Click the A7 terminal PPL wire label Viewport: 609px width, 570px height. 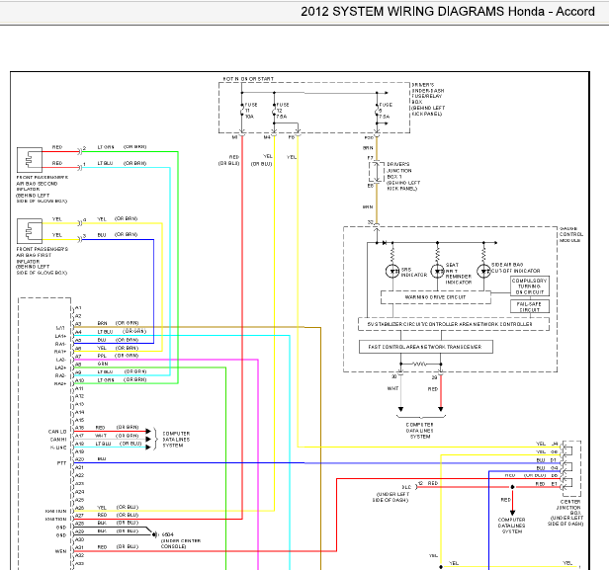[x=102, y=356]
